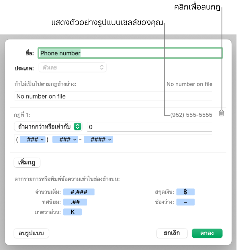The image size is (237, 250).
Task: Click the No number on file field
Action: point(113,96)
